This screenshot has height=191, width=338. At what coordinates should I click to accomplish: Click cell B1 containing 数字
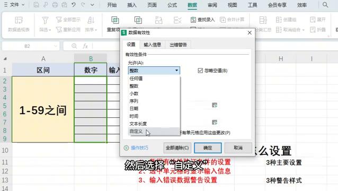coord(91,70)
